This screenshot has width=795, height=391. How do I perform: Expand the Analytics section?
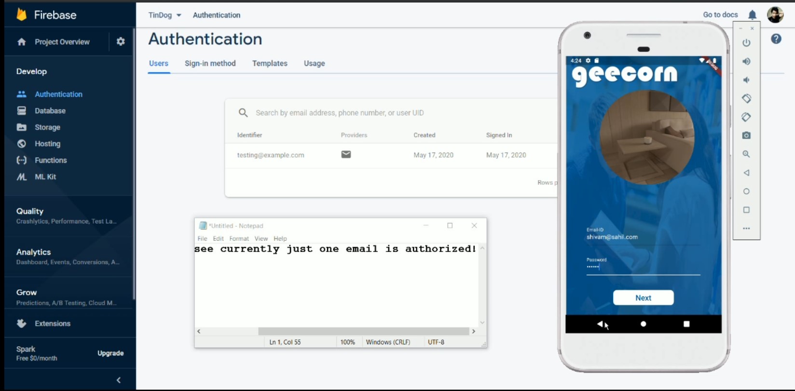[x=68, y=257]
